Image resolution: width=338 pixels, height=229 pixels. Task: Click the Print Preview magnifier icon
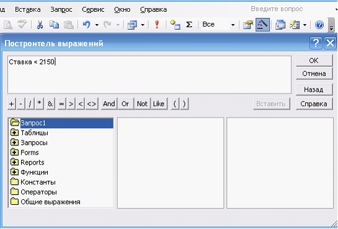pyautogui.click(x=8, y=25)
